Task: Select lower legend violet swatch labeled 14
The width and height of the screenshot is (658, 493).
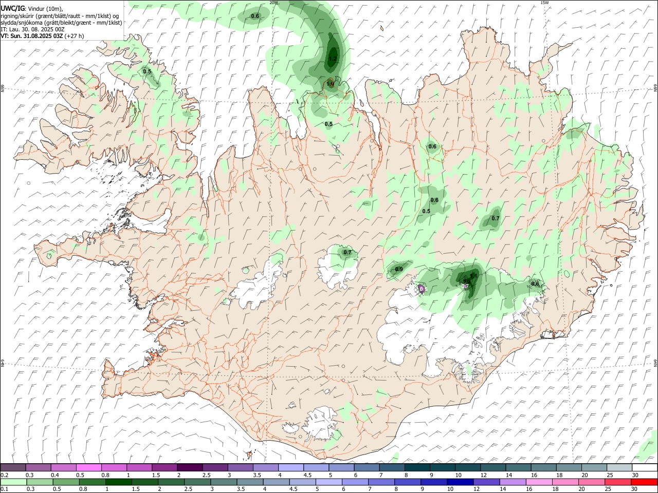Action: [511, 482]
